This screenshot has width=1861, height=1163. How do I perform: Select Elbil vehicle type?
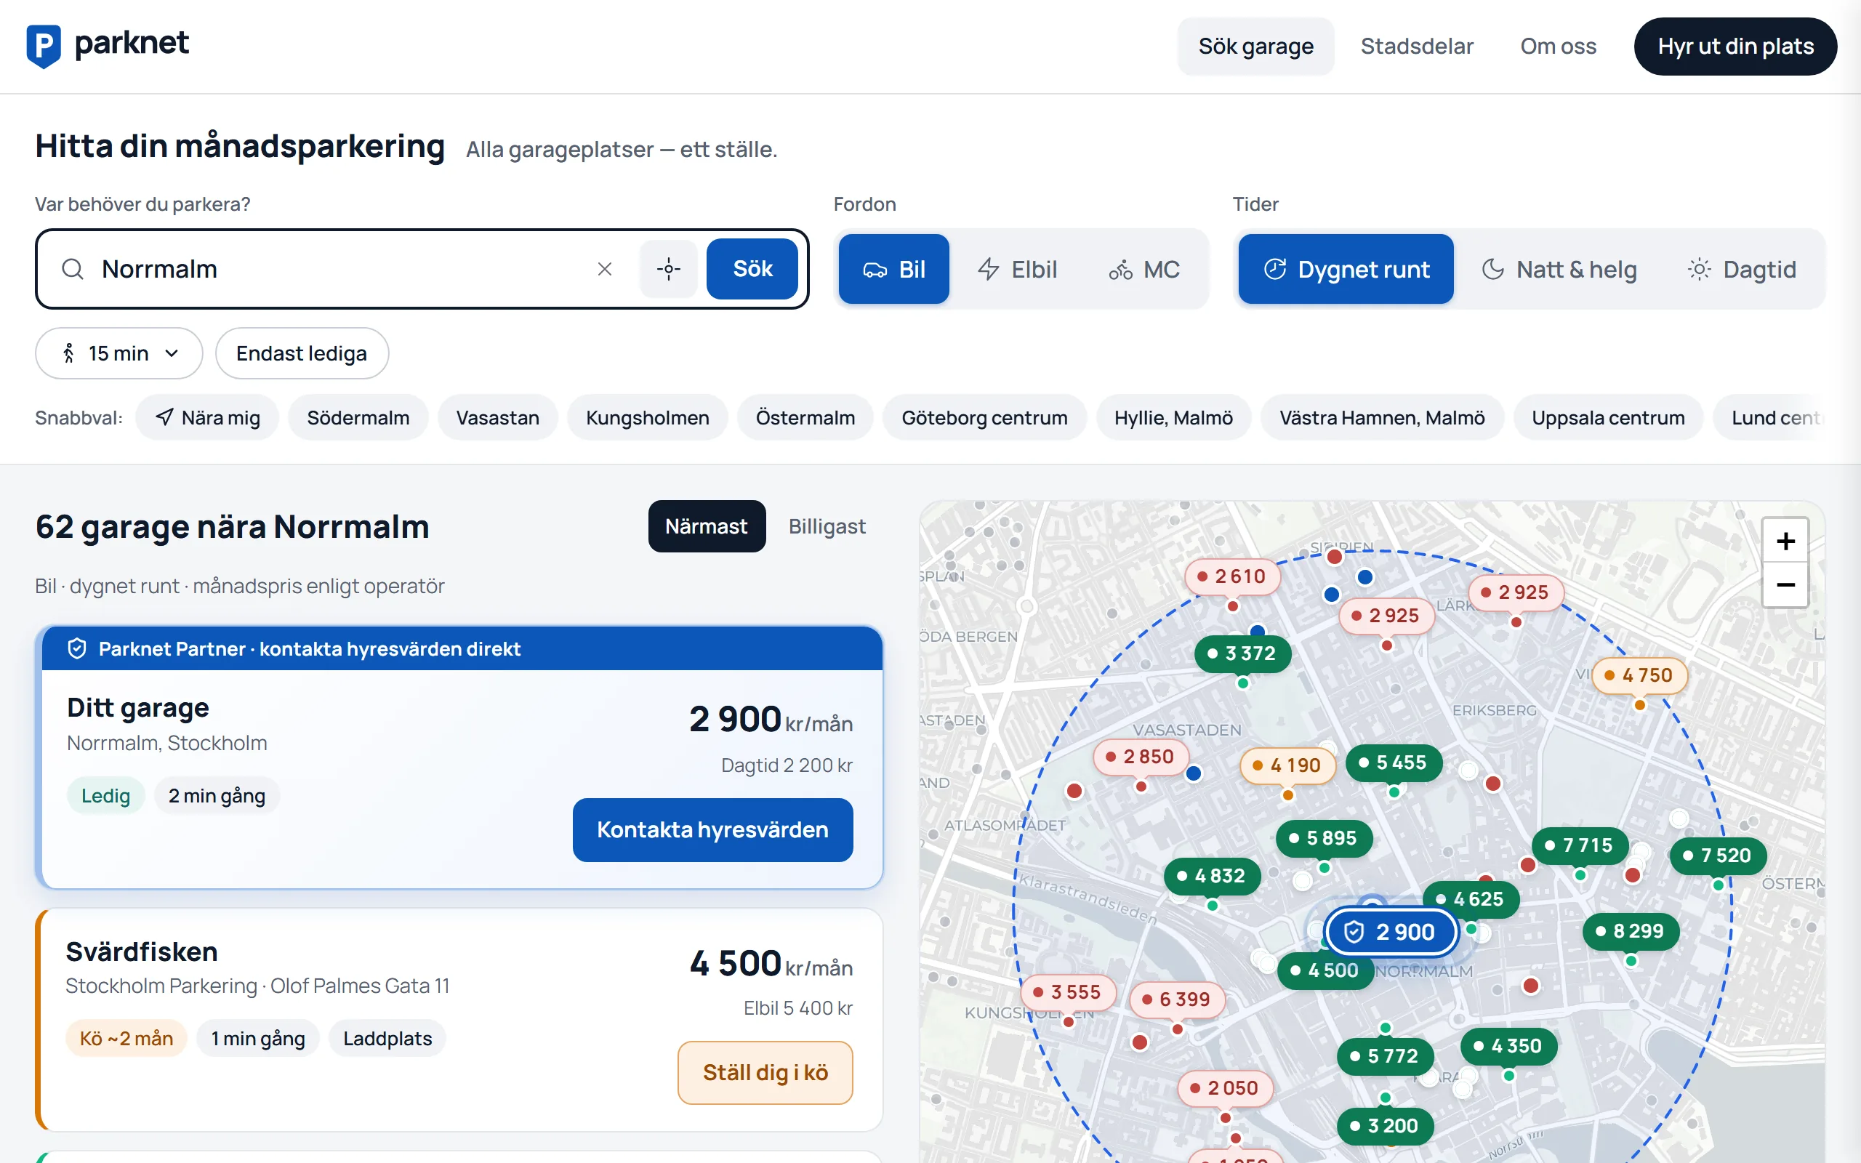(1016, 269)
